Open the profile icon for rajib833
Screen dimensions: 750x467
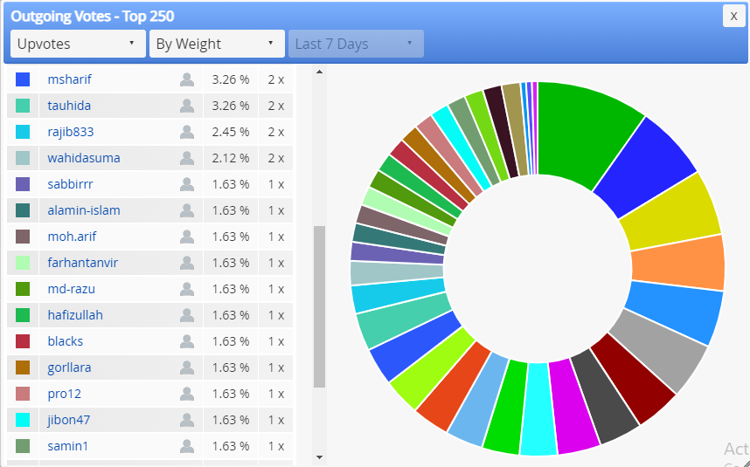(187, 132)
